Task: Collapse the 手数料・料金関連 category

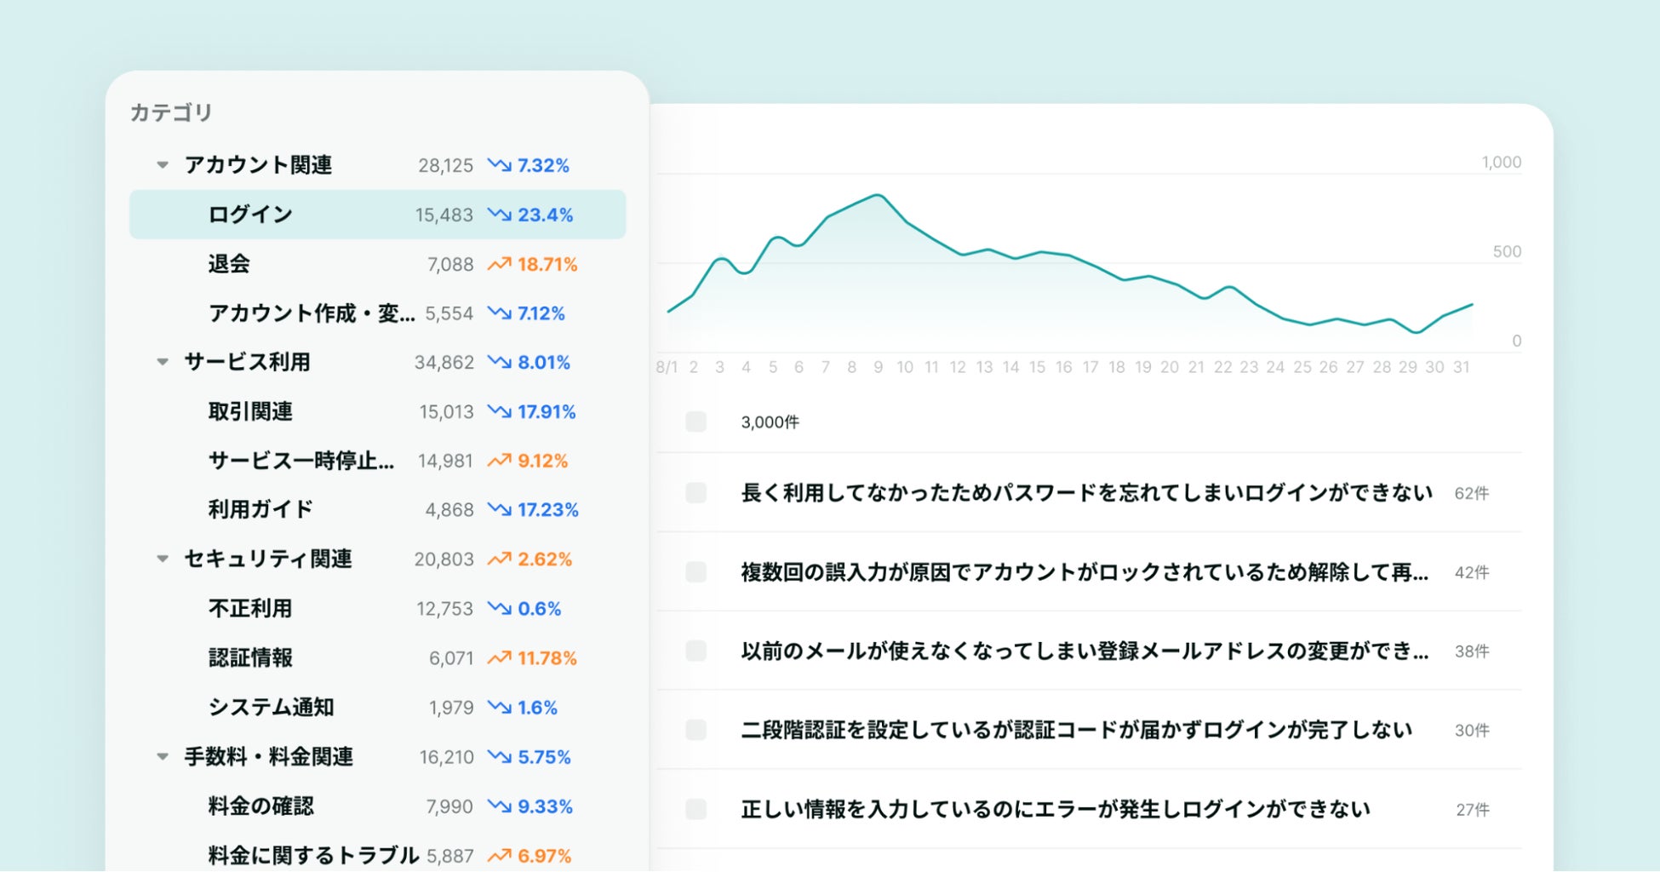Action: pyautogui.click(x=163, y=757)
